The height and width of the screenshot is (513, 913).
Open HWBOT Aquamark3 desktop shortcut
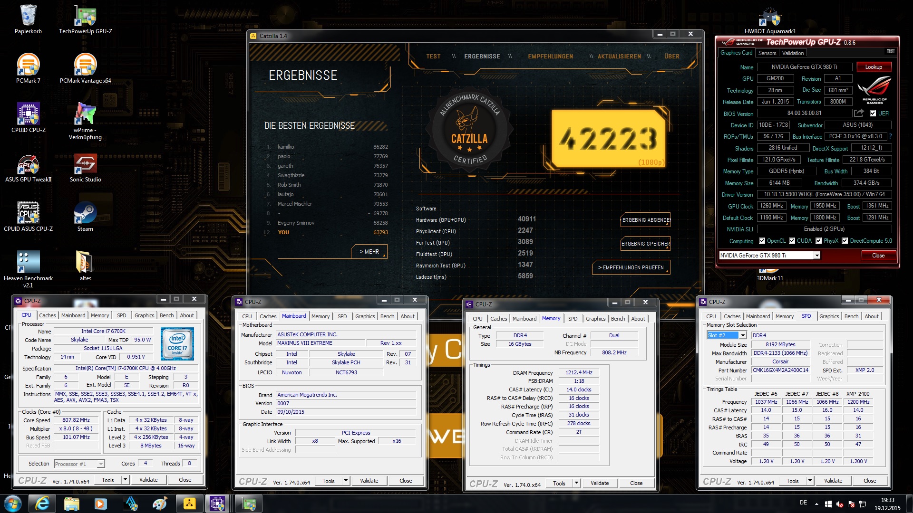(770, 20)
